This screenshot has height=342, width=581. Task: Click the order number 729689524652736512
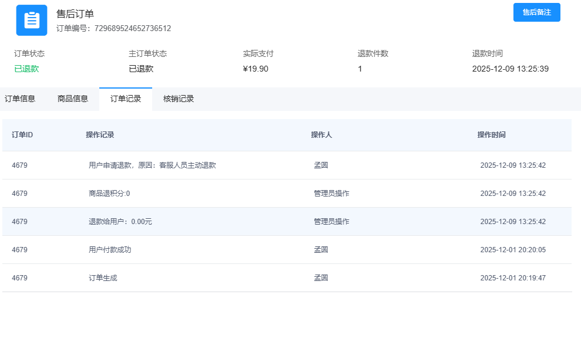[x=132, y=28]
